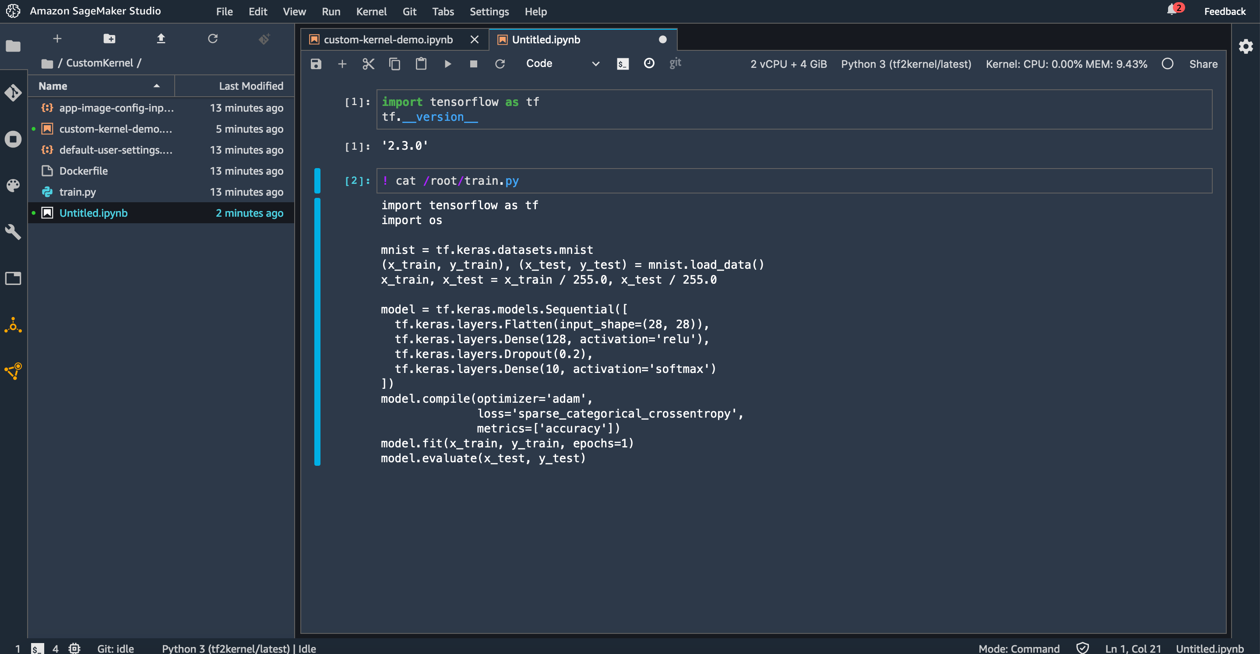This screenshot has width=1260, height=654.
Task: Click the Git clone icon in file browser
Action: tap(264, 39)
